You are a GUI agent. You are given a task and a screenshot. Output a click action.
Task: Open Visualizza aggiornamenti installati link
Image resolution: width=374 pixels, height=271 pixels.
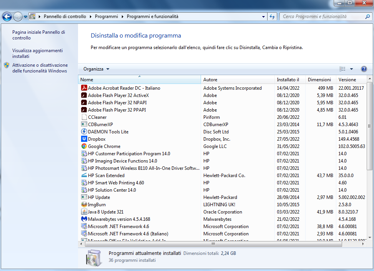(37, 53)
